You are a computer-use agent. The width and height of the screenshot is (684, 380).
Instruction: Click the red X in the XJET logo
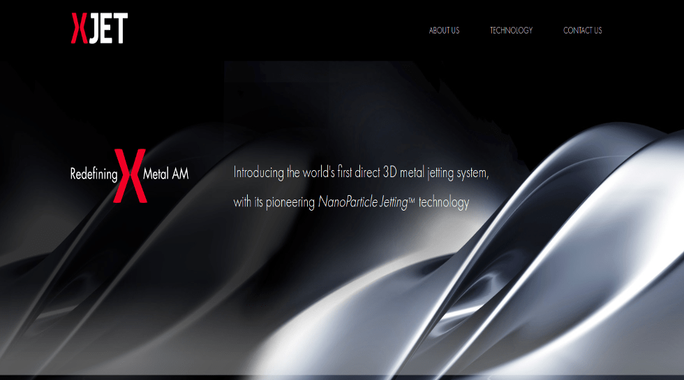[79, 29]
